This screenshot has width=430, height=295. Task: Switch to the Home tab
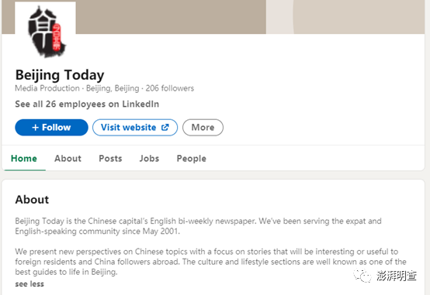click(x=24, y=159)
